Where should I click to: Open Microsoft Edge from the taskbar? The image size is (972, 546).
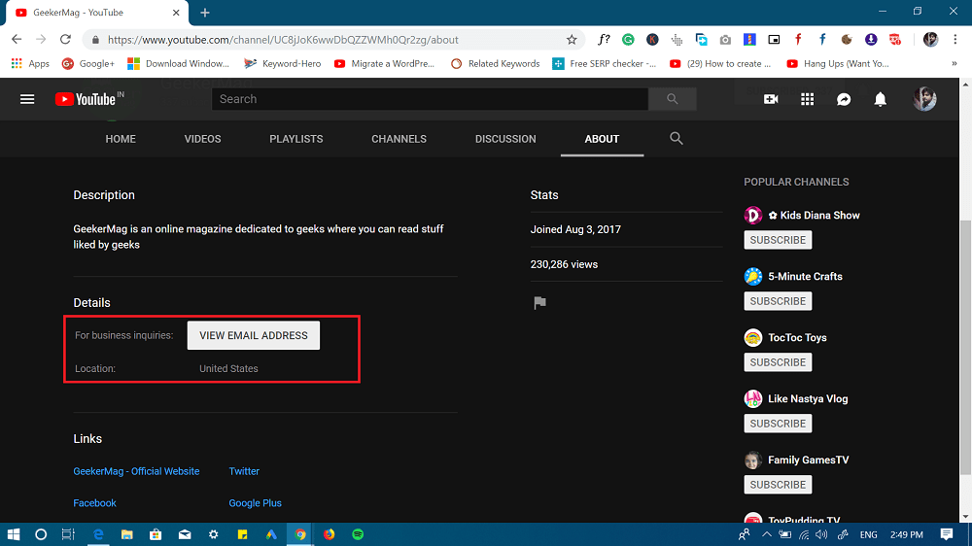98,534
